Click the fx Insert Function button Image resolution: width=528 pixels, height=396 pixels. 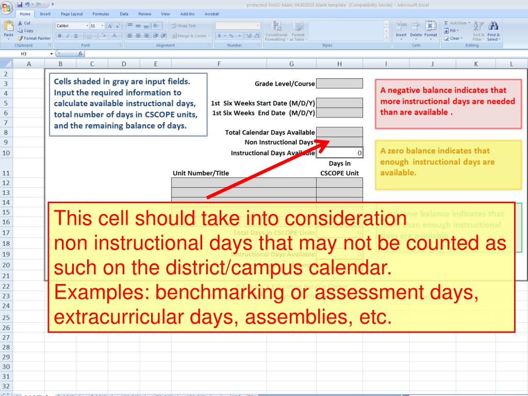pyautogui.click(x=80, y=54)
